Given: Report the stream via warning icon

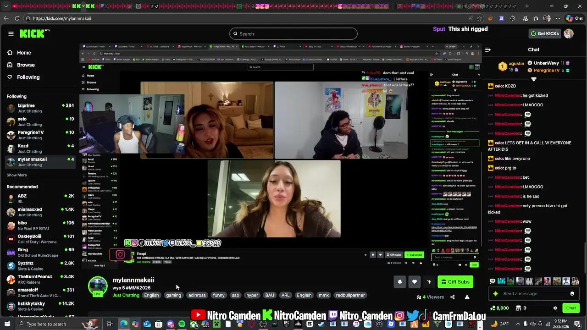Looking at the screenshot, I should (x=467, y=297).
